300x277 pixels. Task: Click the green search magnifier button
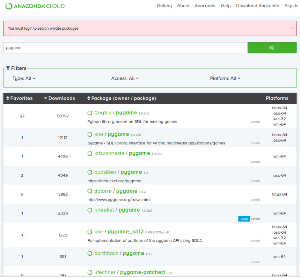[x=272, y=48]
